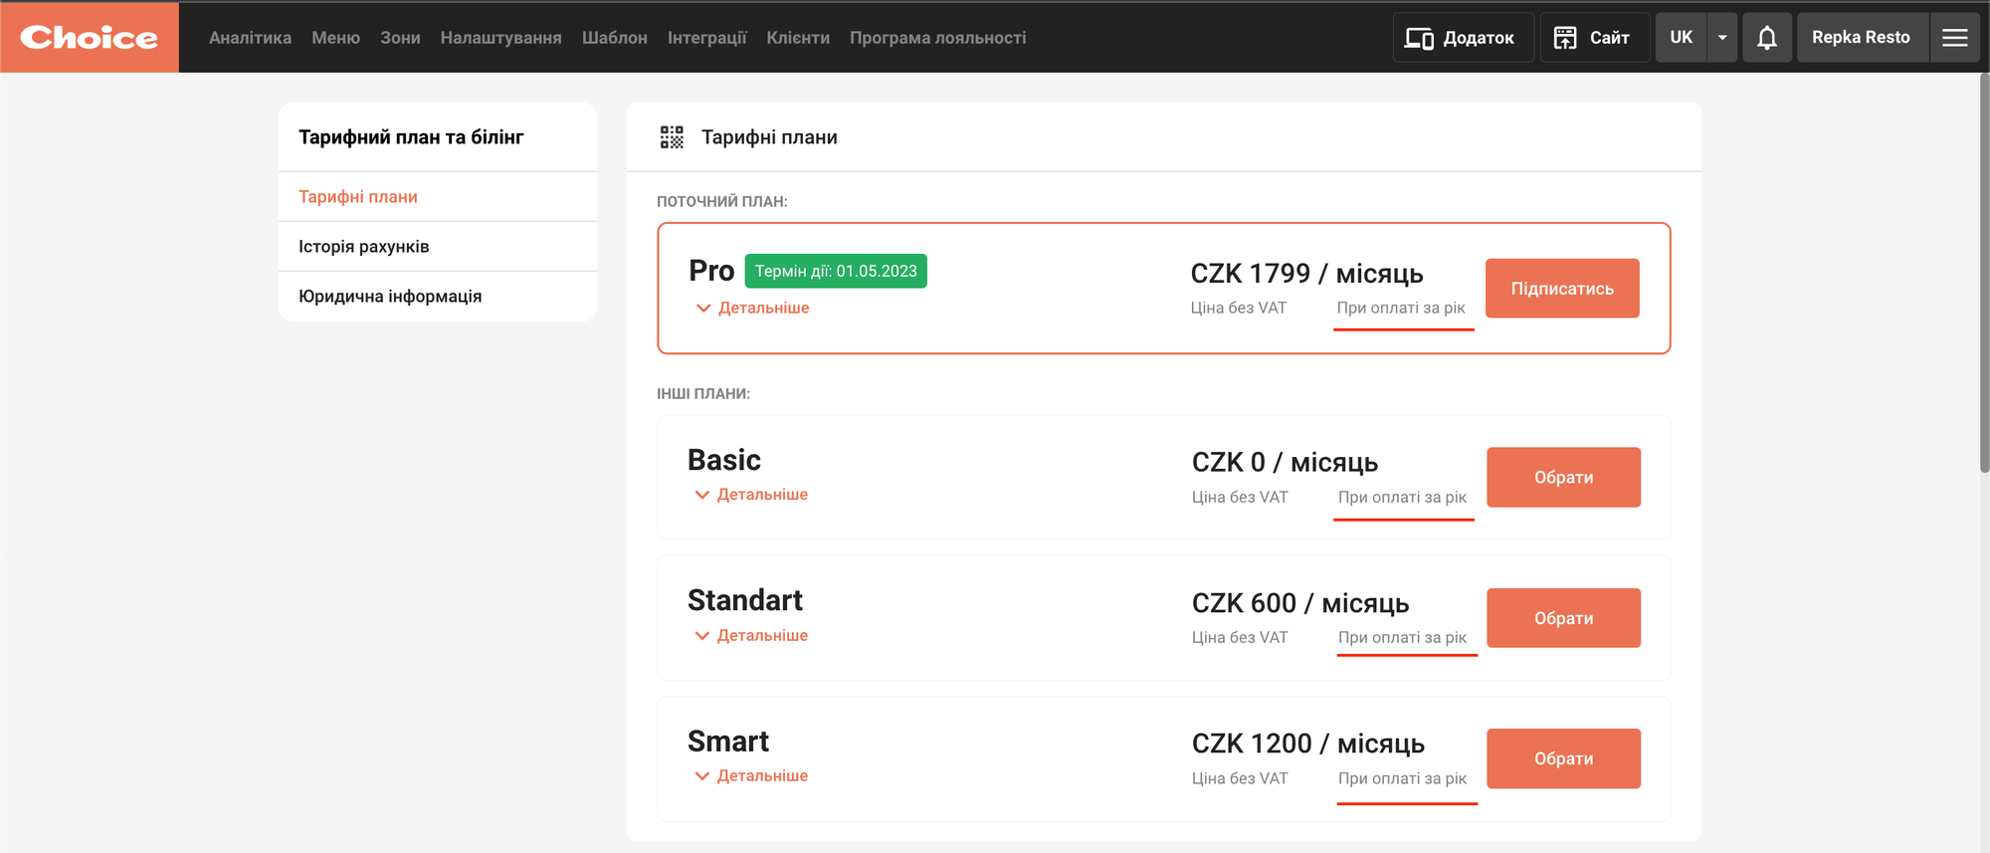Image resolution: width=1990 pixels, height=853 pixels.
Task: Select Юридична інформація in sidebar
Action: click(390, 297)
